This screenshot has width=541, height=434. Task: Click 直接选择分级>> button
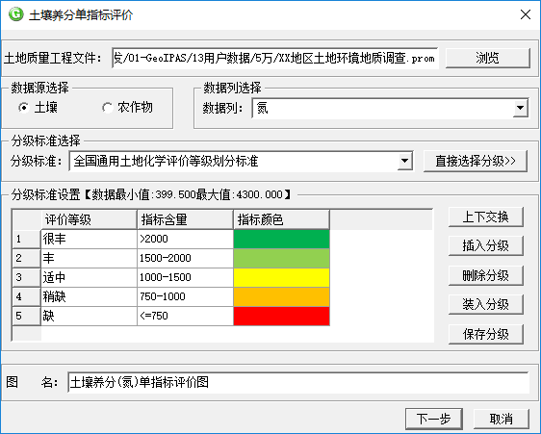point(476,161)
